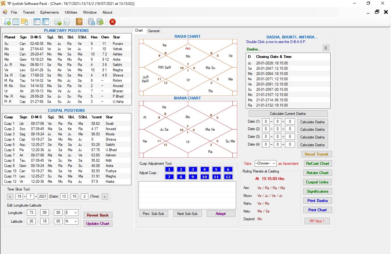Click the calendar with green check icon
391x254 pixels.
(58, 22)
